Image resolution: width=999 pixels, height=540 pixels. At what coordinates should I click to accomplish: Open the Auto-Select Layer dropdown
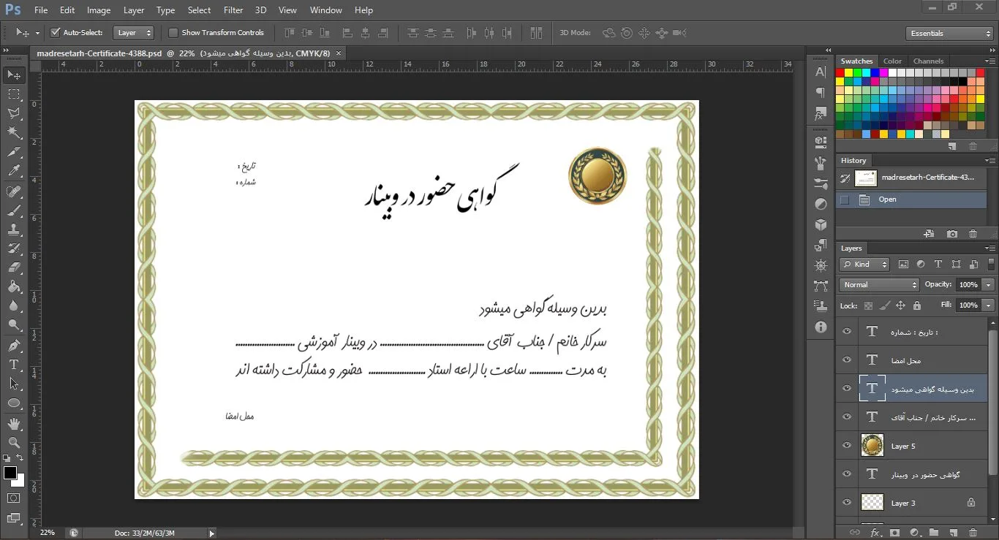click(x=134, y=33)
